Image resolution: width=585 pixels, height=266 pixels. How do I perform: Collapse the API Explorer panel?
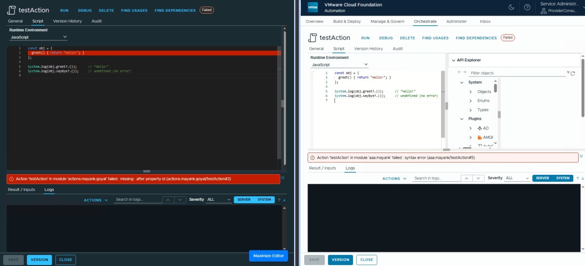coord(453,60)
